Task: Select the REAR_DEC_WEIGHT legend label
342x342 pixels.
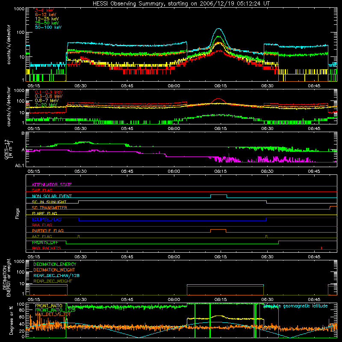Action: click(x=53, y=281)
